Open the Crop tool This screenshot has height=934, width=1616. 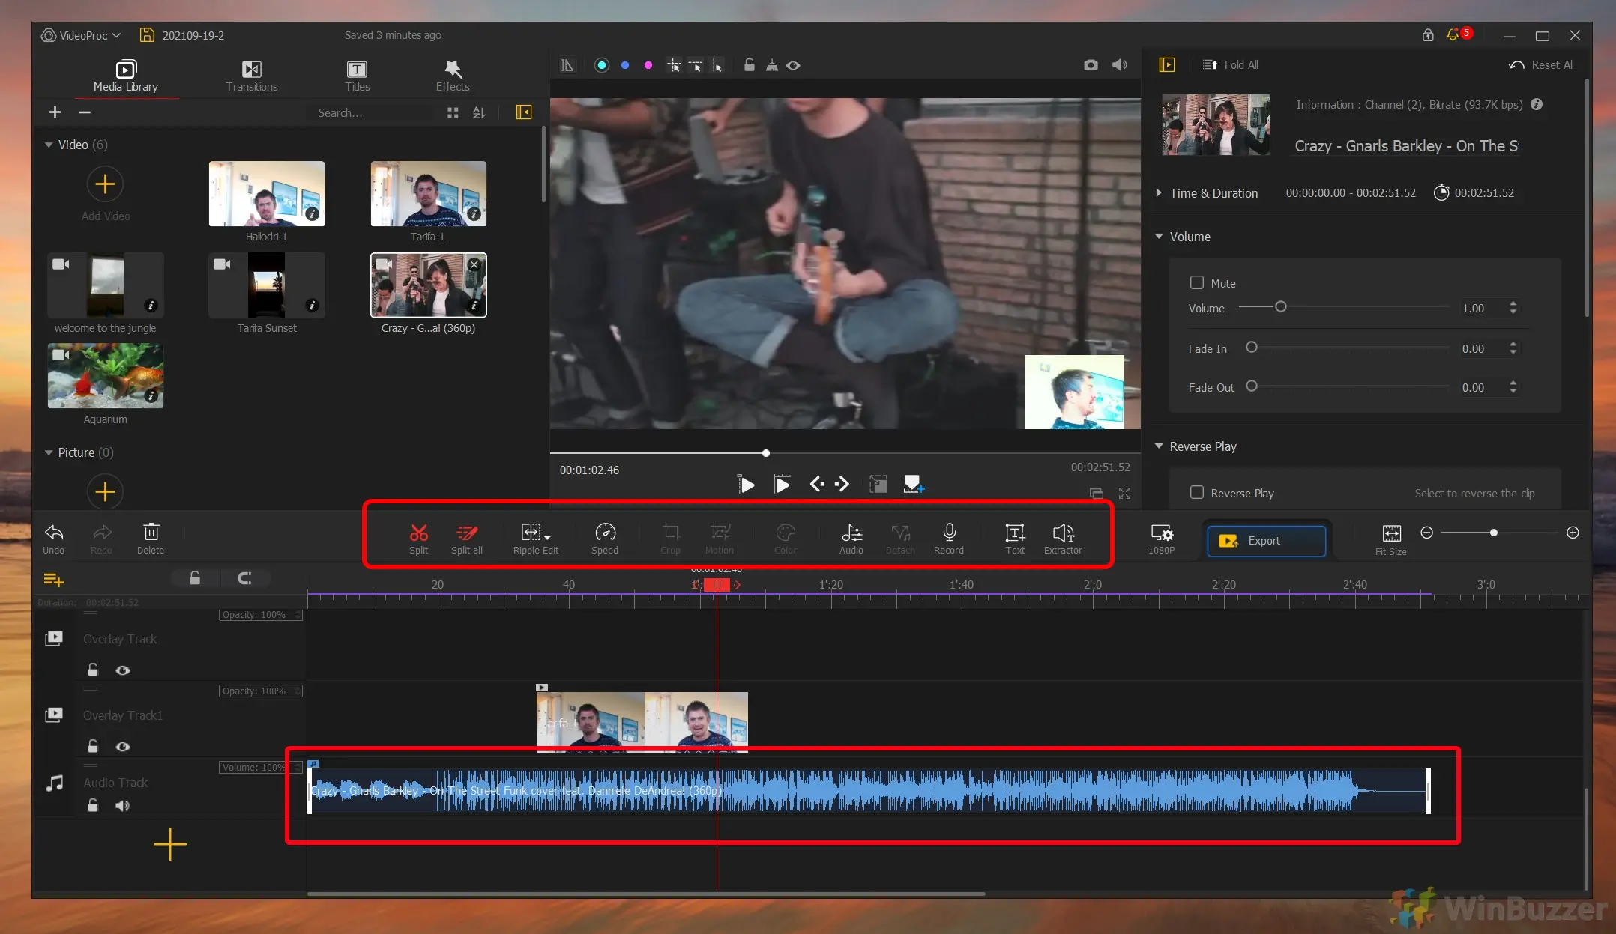(x=669, y=537)
